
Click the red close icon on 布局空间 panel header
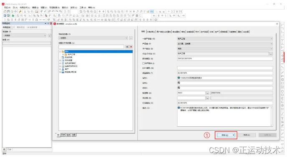tap(51, 24)
